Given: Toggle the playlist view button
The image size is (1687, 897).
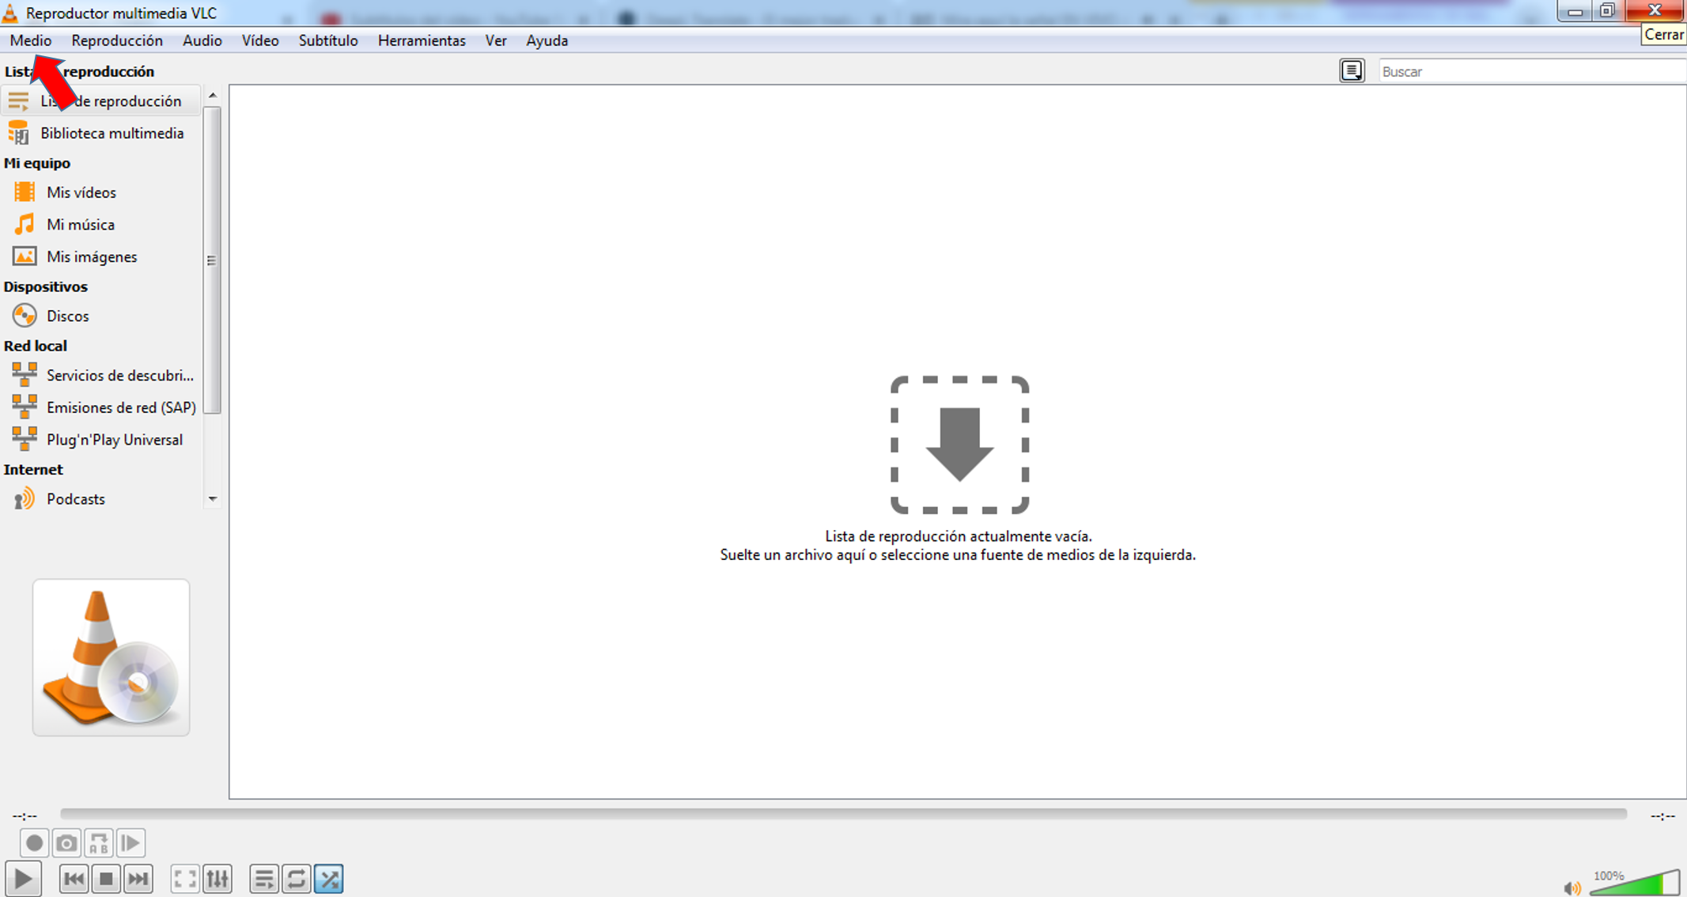Looking at the screenshot, I should pyautogui.click(x=264, y=879).
